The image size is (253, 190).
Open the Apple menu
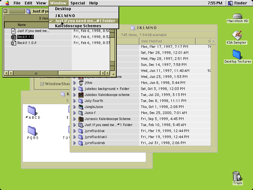pos(7,3)
